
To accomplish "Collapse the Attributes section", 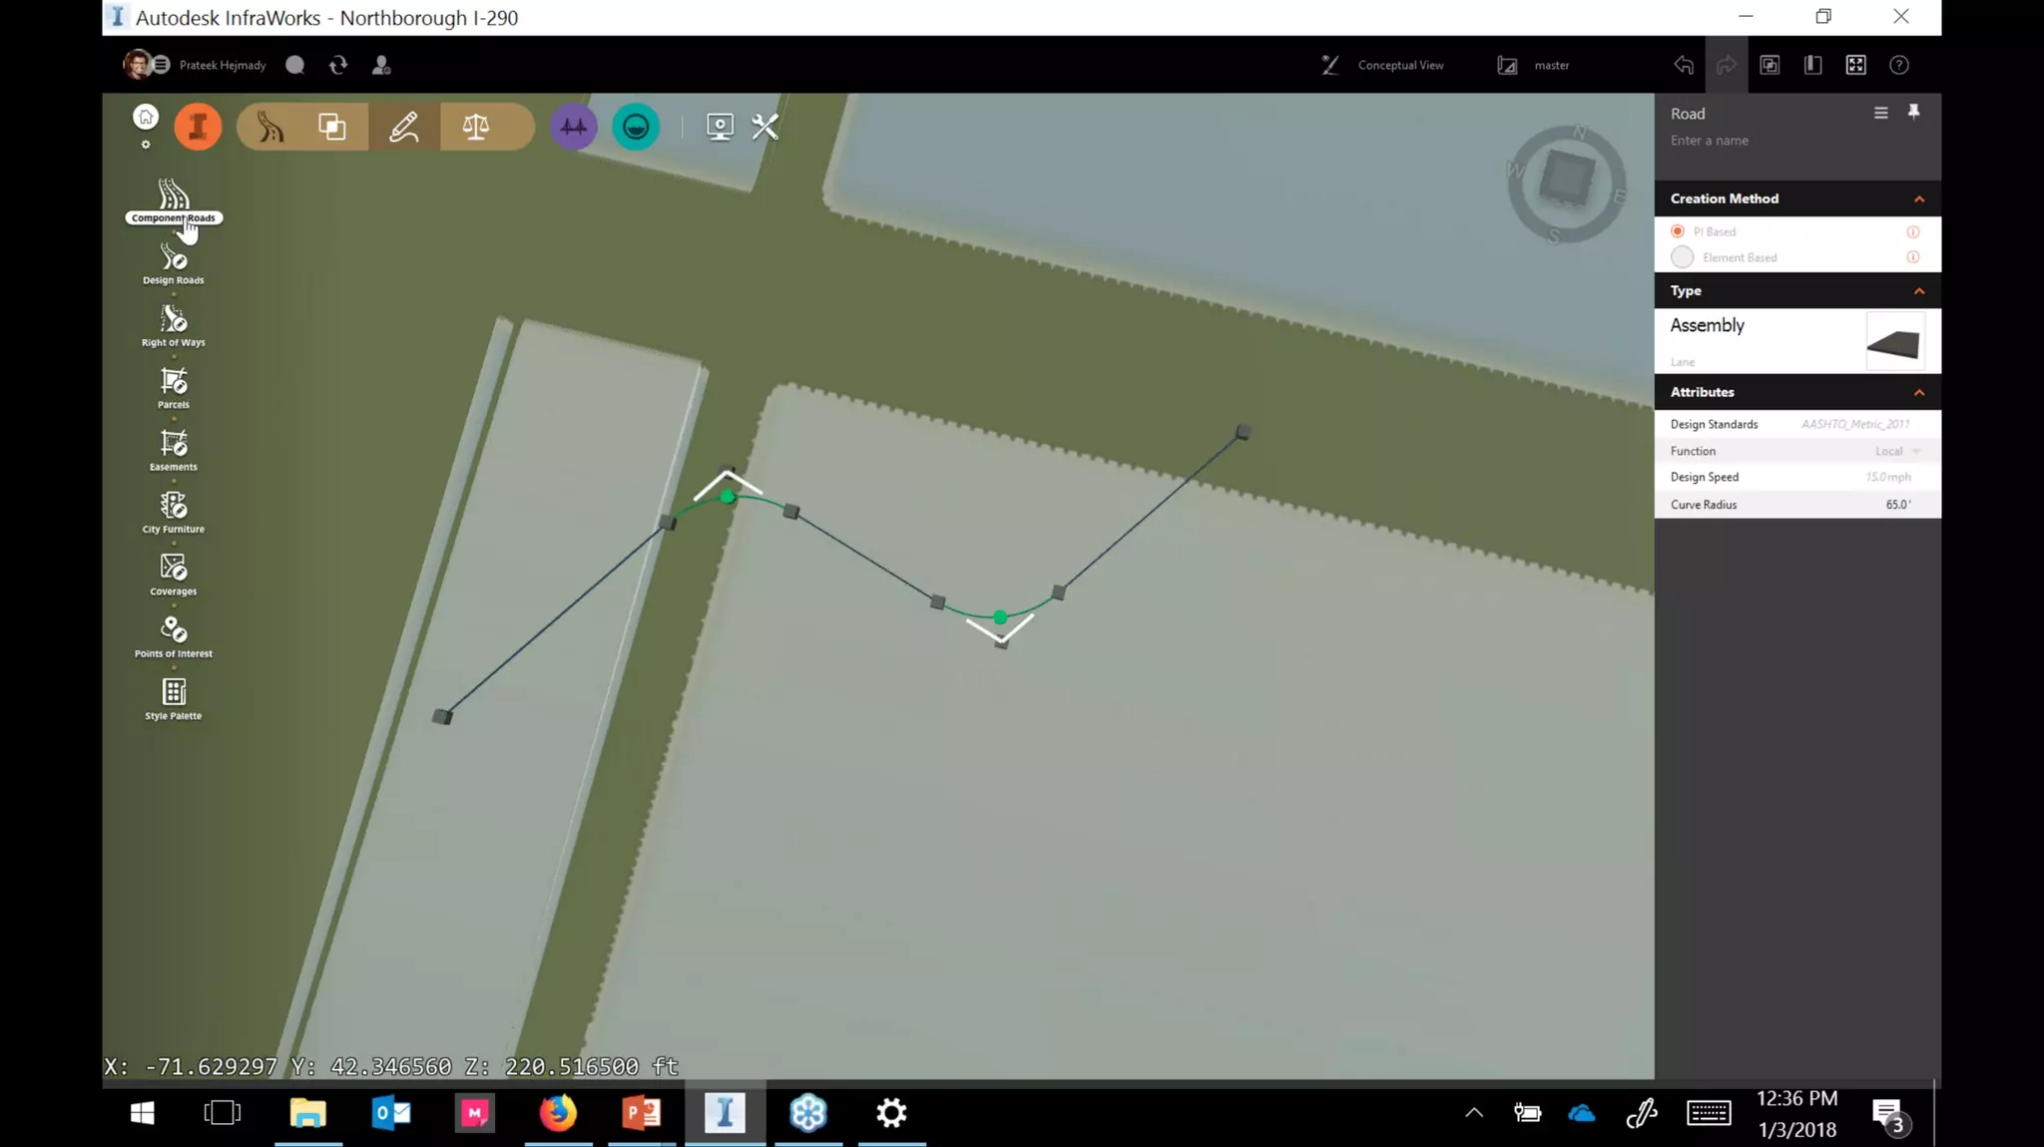I will tap(1919, 393).
